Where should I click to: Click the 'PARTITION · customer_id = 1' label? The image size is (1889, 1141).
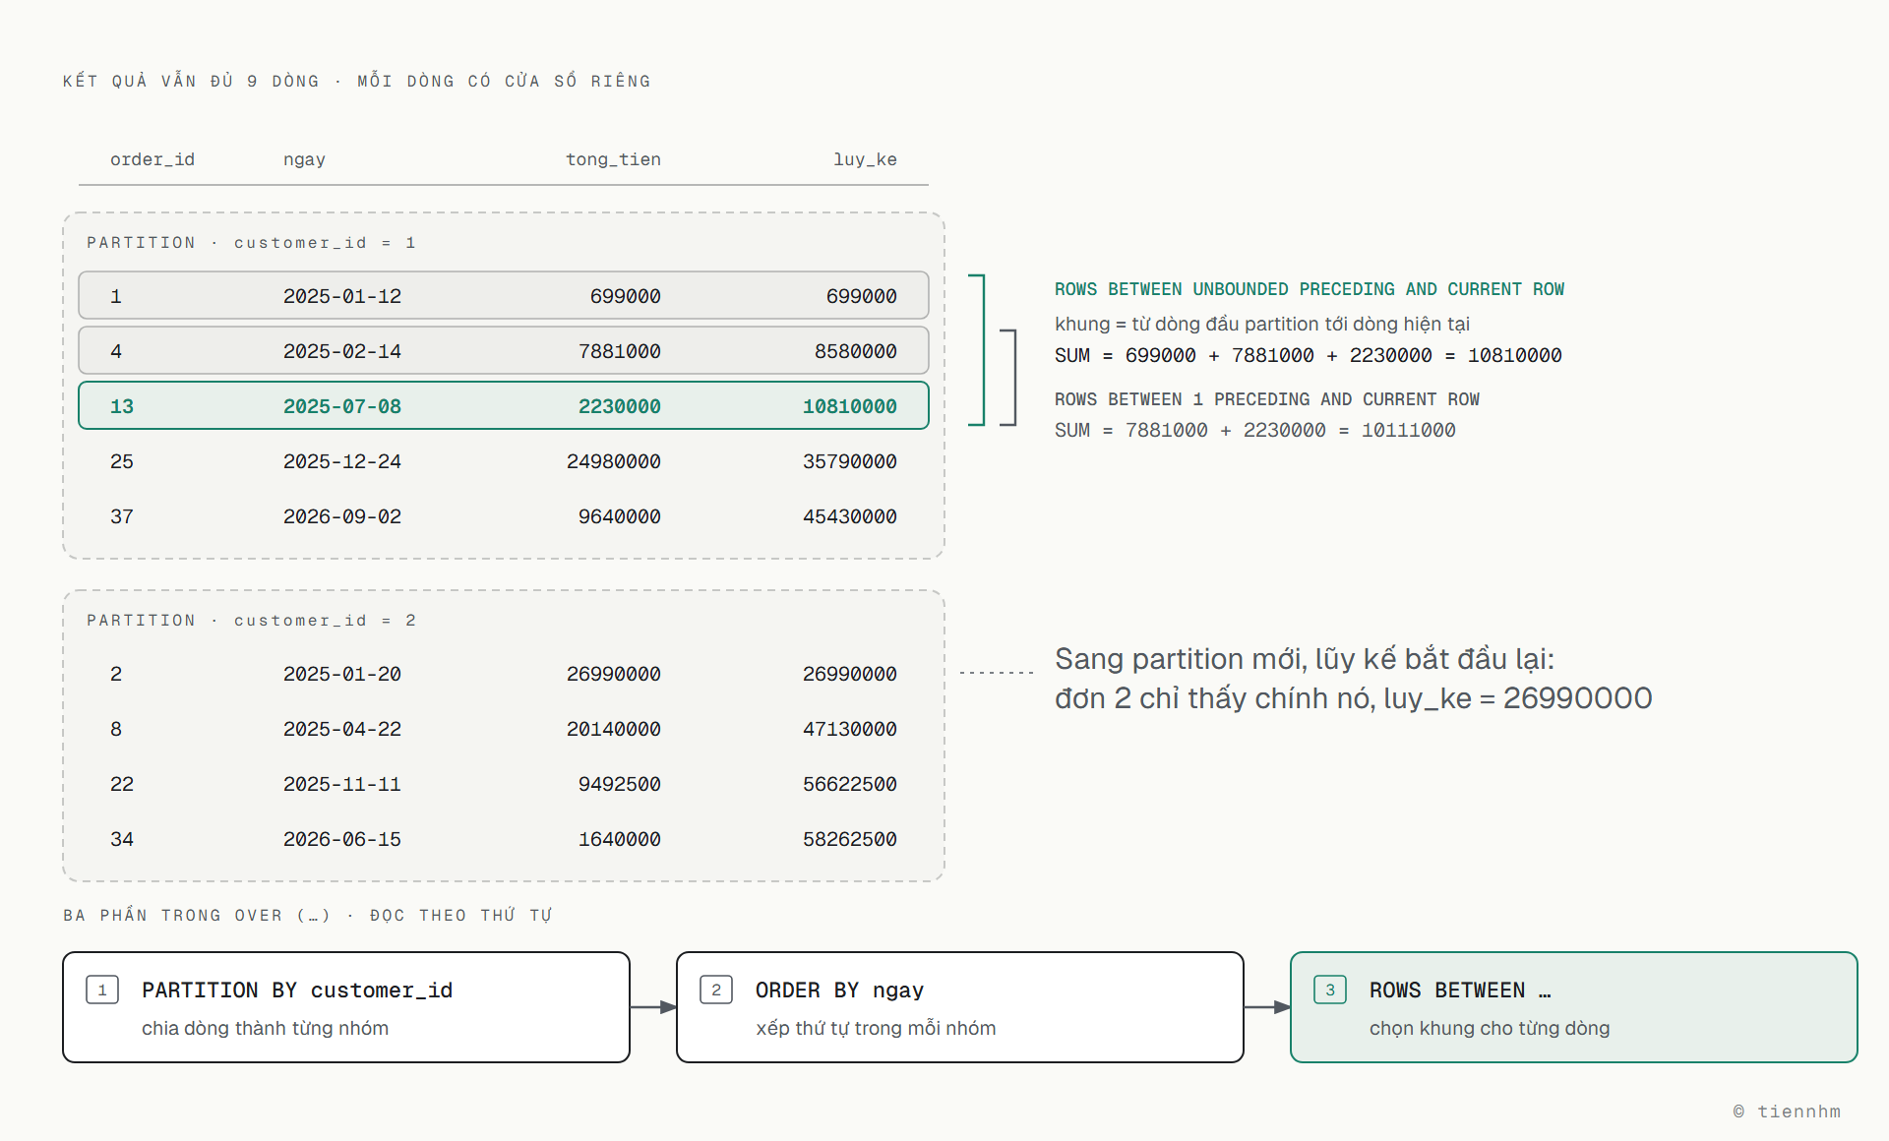click(251, 243)
